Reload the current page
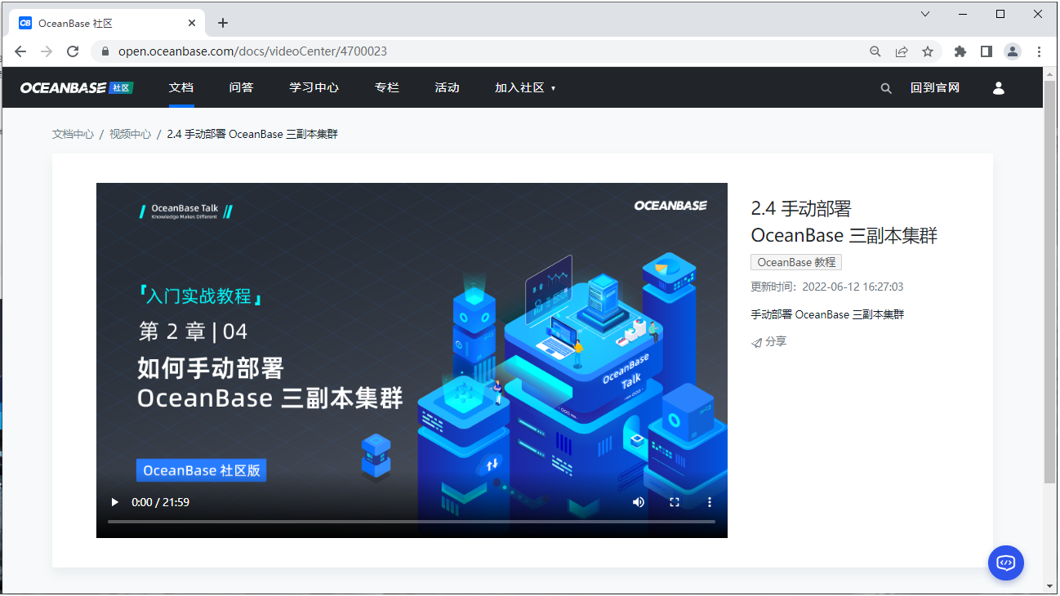Viewport: 1060px width, 596px height. (73, 51)
